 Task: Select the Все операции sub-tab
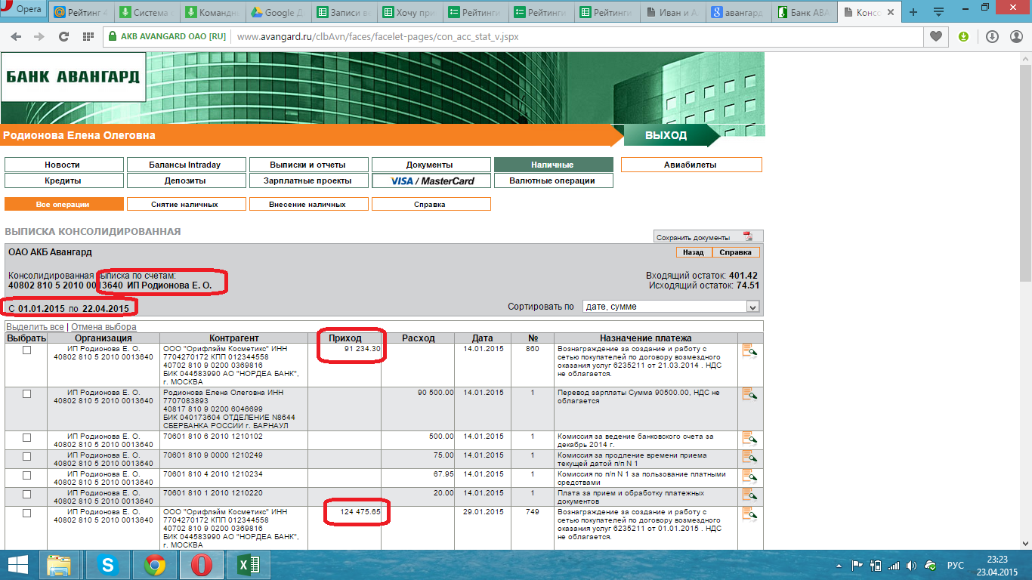pos(64,204)
